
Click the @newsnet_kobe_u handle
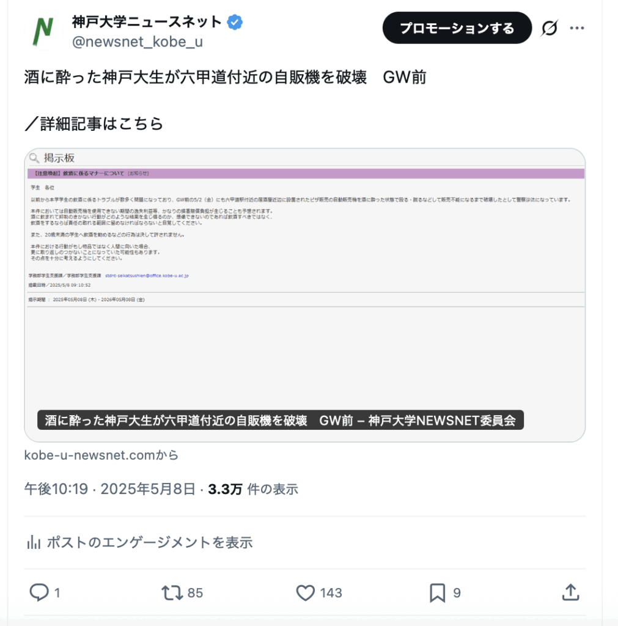click(138, 42)
